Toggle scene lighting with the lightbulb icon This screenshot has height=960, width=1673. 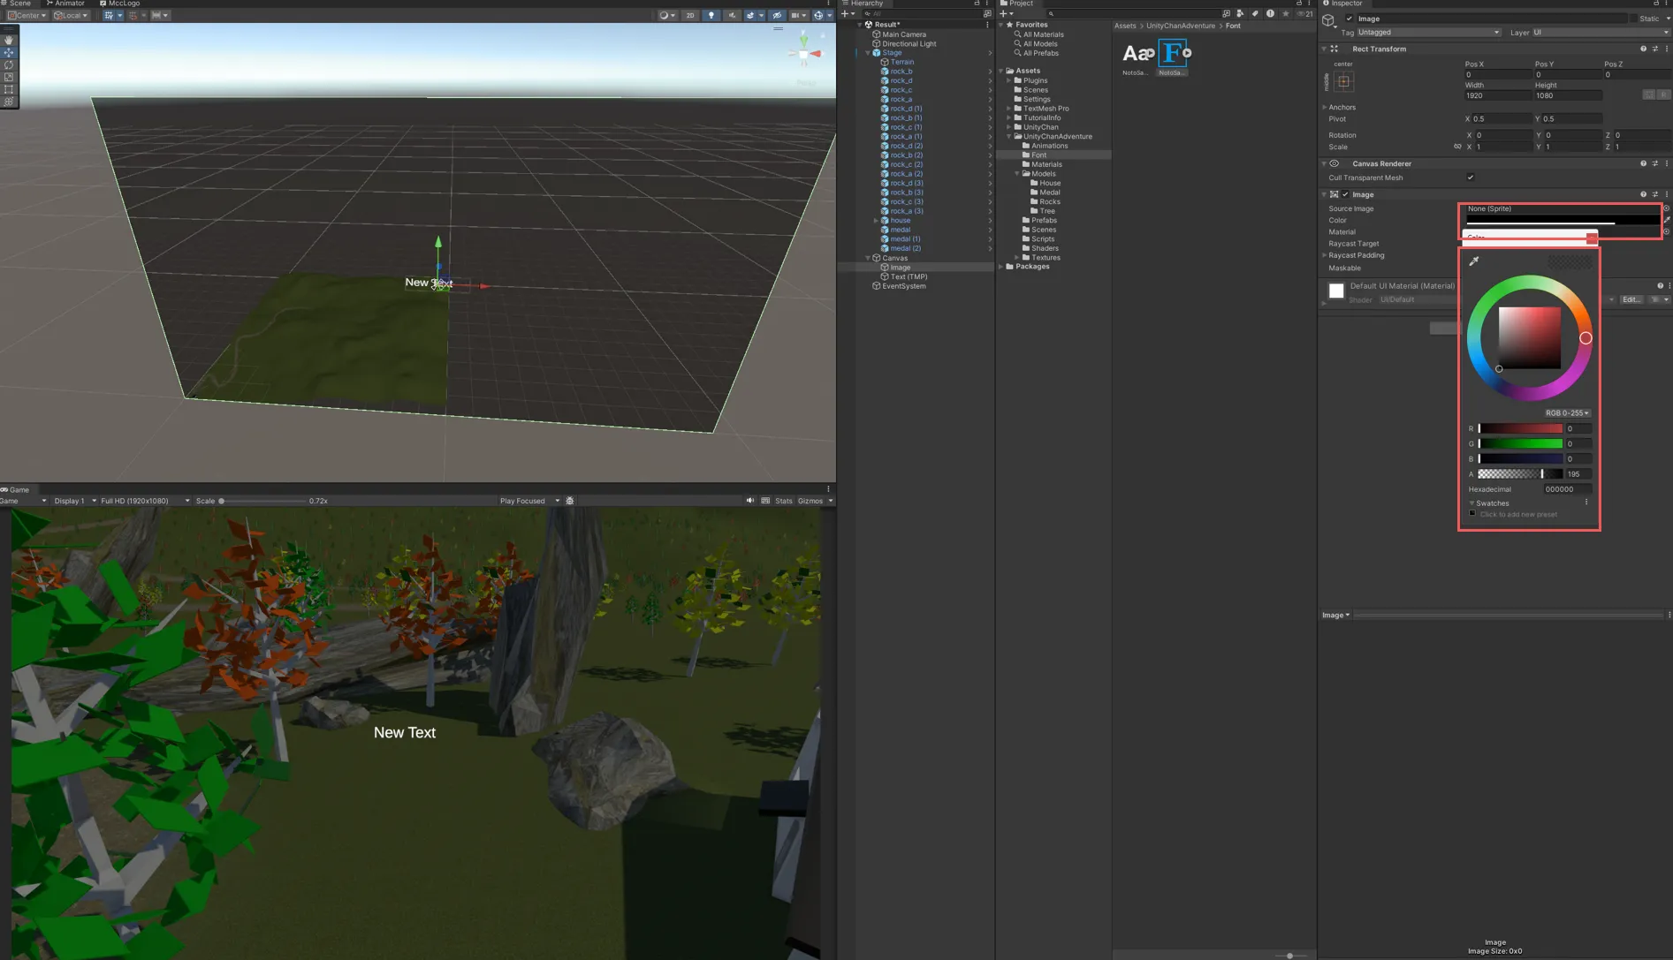pyautogui.click(x=711, y=15)
